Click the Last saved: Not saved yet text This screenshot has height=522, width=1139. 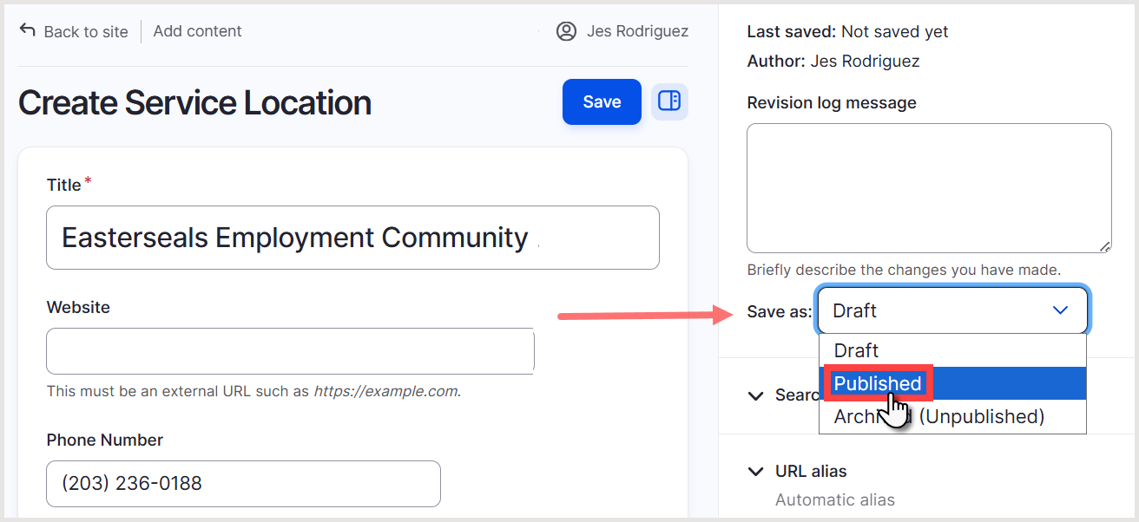pos(847,32)
